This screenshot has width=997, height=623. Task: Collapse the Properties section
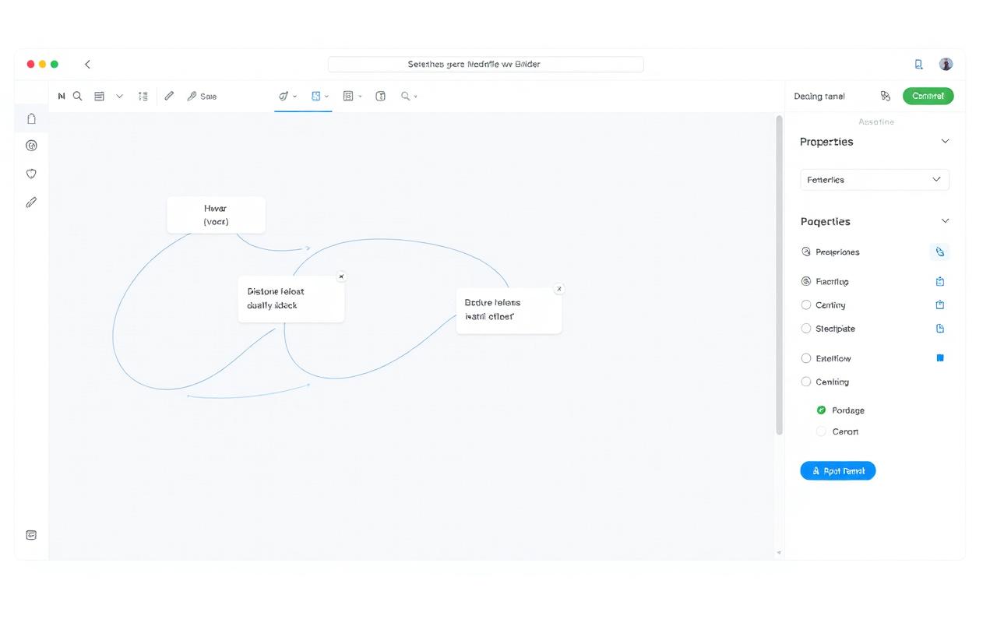[x=945, y=141]
